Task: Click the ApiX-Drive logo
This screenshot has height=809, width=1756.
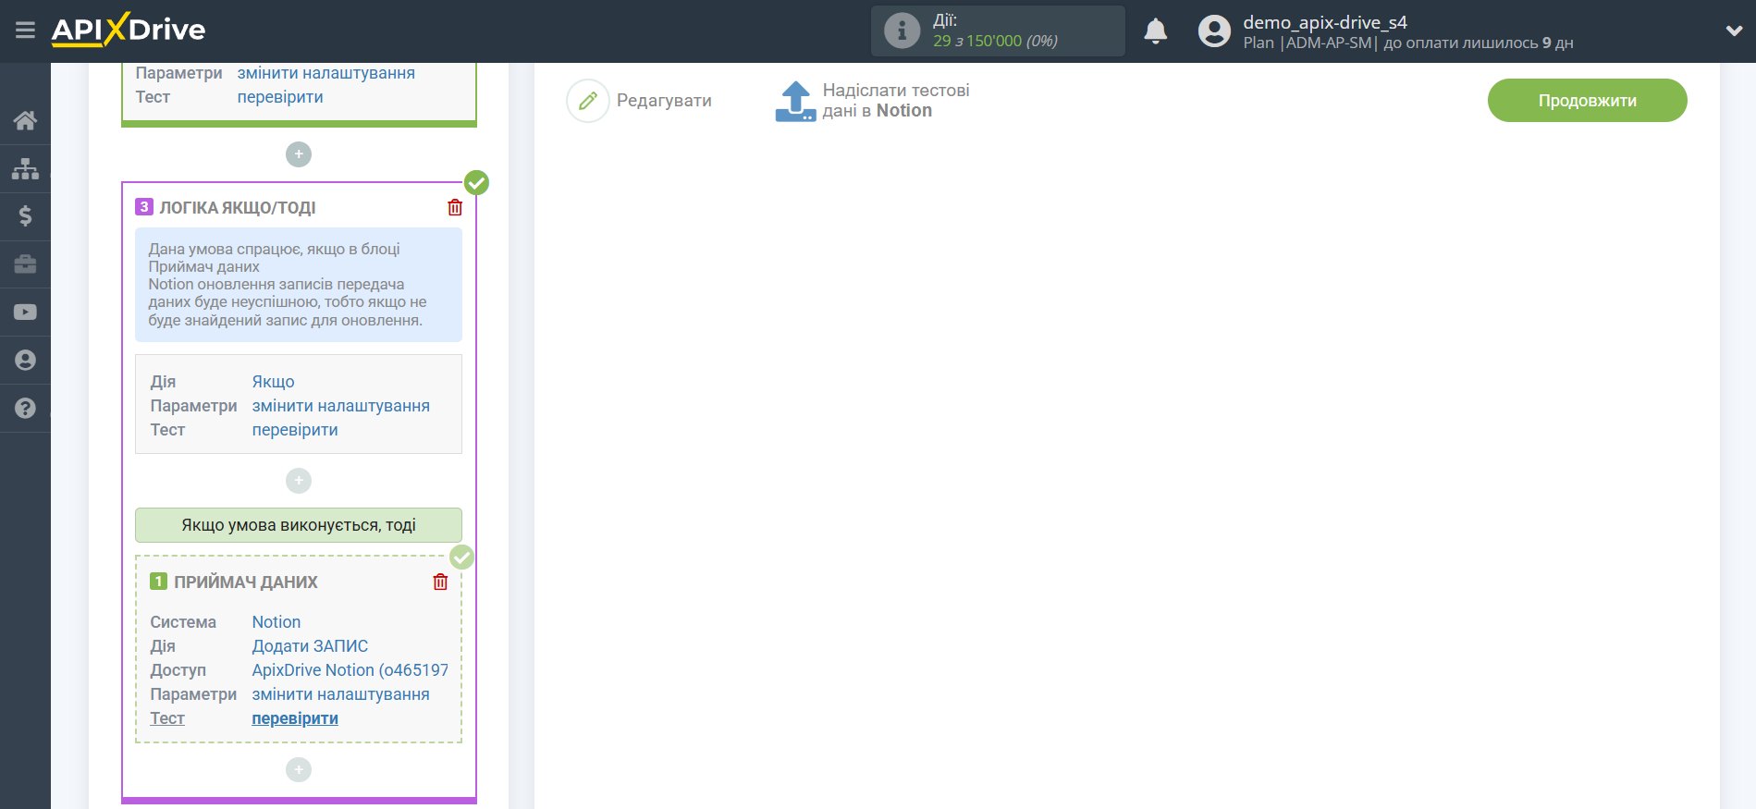Action: coord(129,30)
